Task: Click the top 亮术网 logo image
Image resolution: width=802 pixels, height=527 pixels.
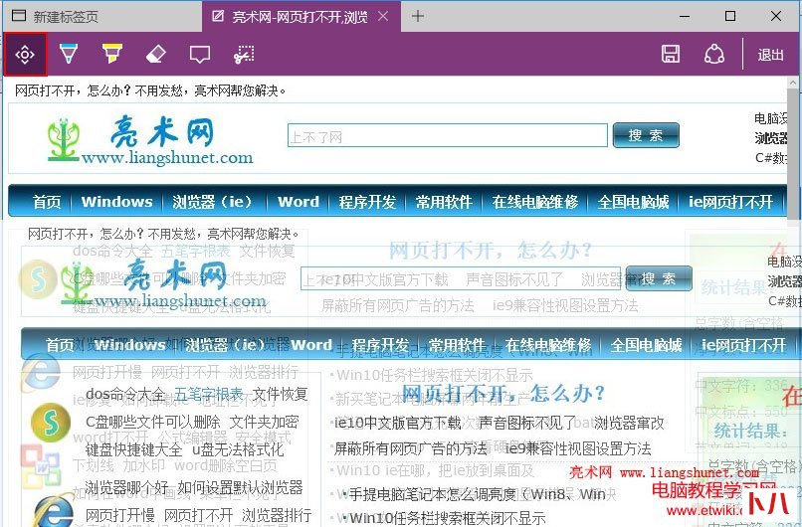Action: tap(150, 138)
